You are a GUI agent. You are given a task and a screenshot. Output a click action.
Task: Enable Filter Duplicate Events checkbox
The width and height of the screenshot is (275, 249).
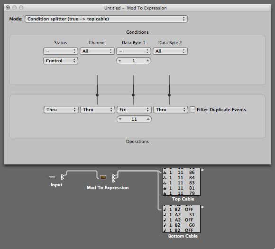click(192, 109)
